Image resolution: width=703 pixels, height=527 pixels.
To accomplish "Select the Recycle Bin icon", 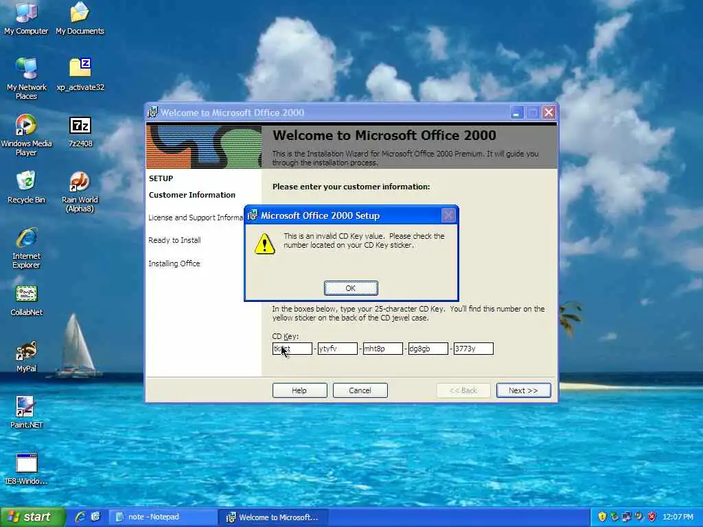I will pos(26,187).
